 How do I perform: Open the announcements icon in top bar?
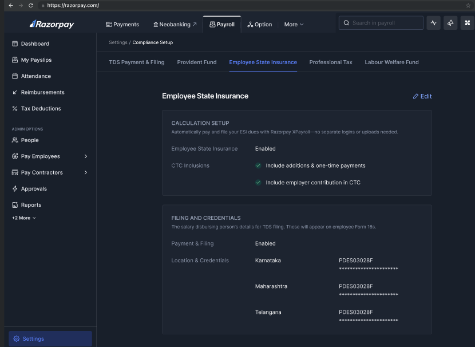[450, 23]
